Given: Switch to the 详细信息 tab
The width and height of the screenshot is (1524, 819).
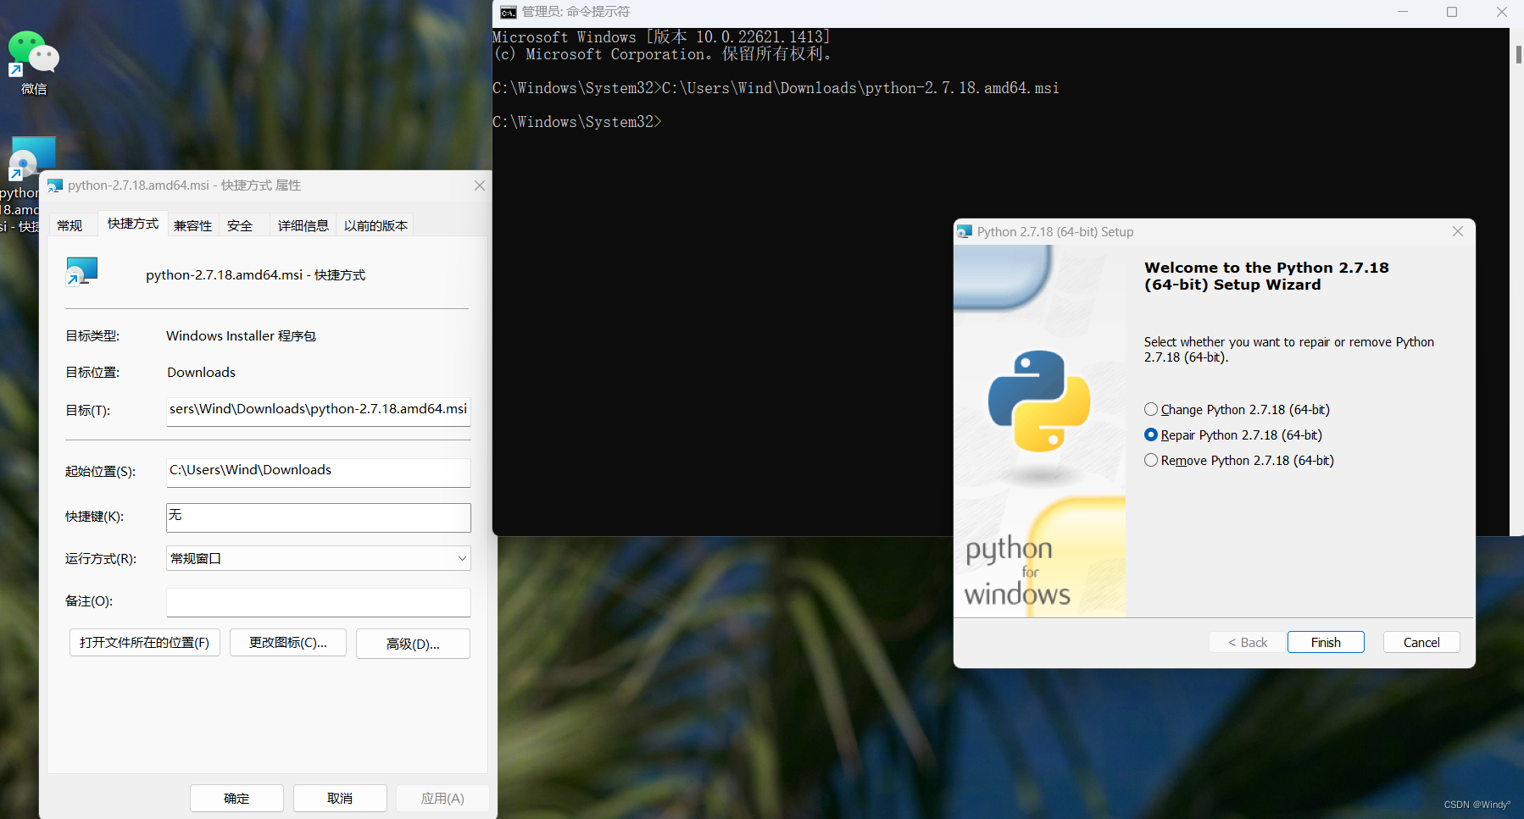Looking at the screenshot, I should pos(303,225).
